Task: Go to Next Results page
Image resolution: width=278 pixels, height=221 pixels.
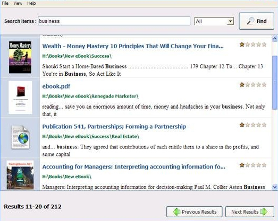Action: pyautogui.click(x=250, y=211)
